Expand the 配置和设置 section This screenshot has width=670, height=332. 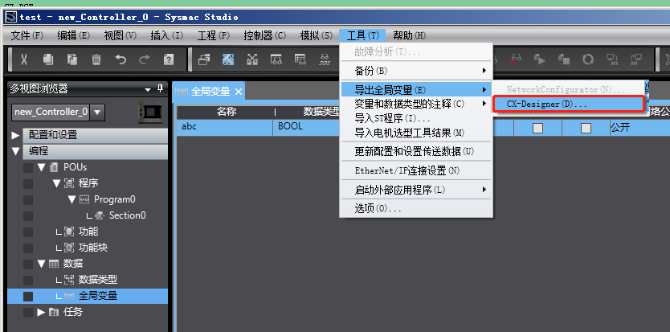tap(15, 136)
